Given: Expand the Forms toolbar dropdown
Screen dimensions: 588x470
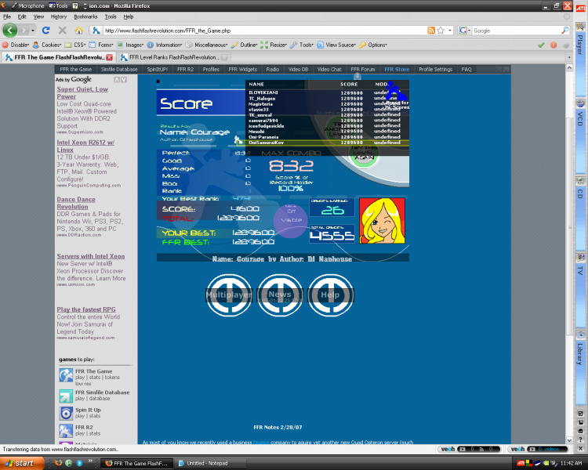Looking at the screenshot, I should 101,45.
